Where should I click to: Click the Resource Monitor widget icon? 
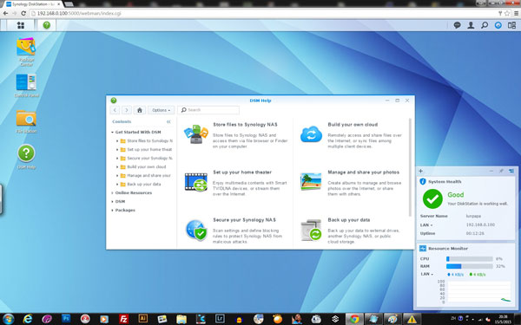(x=423, y=248)
